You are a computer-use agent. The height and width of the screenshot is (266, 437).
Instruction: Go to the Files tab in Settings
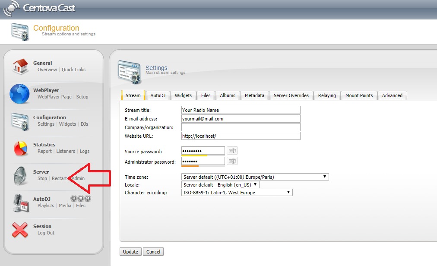click(x=206, y=95)
